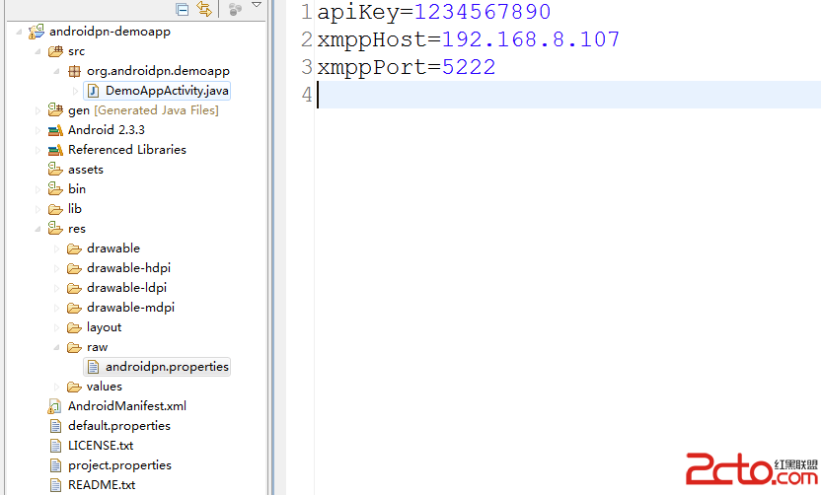
Task: Click the lib folder icon
Action: (x=55, y=209)
